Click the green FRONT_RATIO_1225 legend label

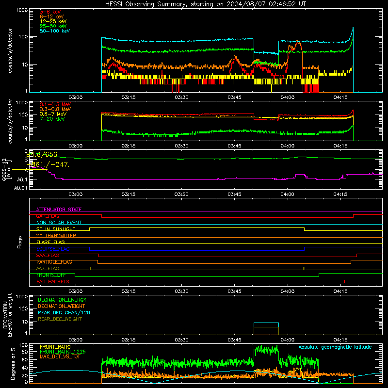(63, 352)
